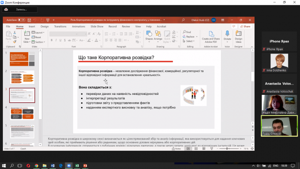The image size is (300, 169).
Task: Open the Layout dropdown
Action: pos(38,32)
